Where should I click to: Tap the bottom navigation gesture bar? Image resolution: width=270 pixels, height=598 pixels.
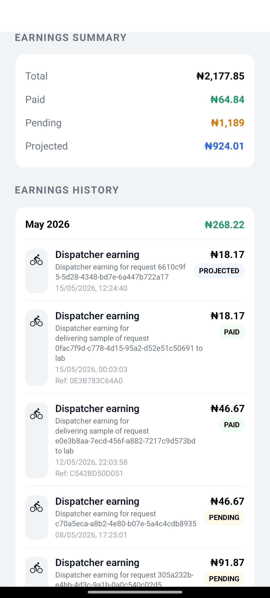pos(135,592)
